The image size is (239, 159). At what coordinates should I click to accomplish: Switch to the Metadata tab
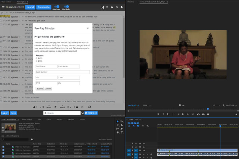pyautogui.click(x=131, y=2)
